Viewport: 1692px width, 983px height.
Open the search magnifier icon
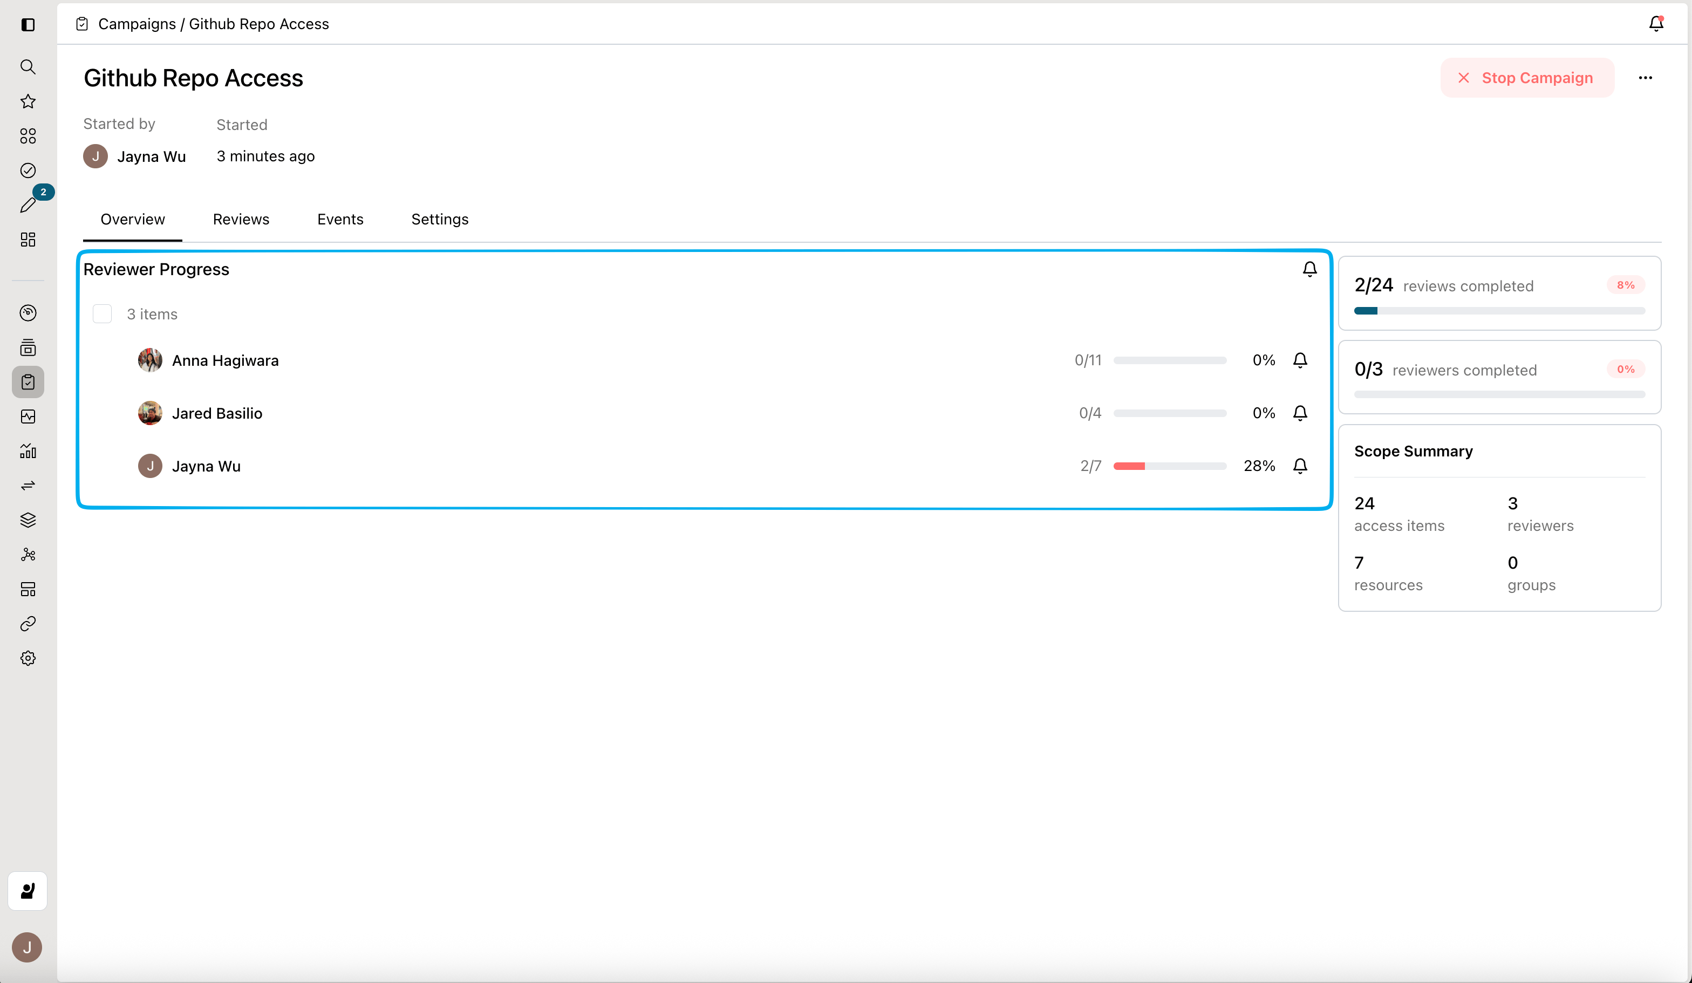pyautogui.click(x=28, y=66)
